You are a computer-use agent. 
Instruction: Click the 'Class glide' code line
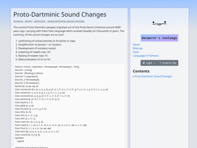point(24,106)
